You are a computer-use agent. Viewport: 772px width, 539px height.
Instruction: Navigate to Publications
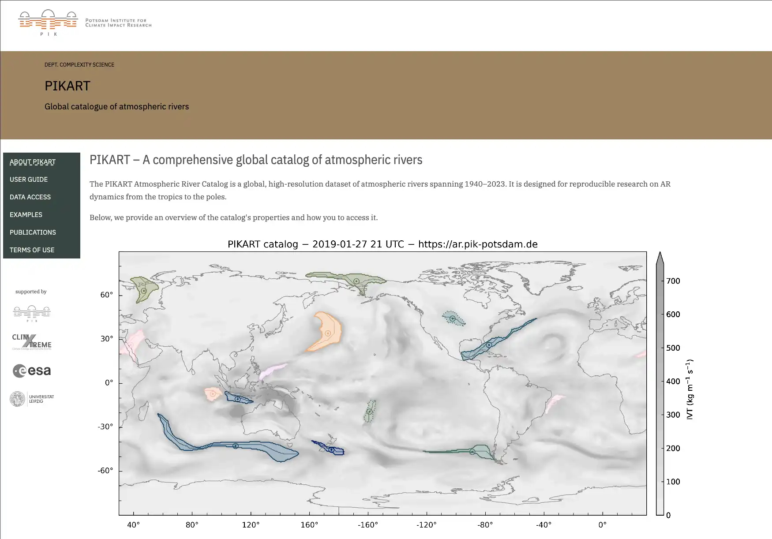coord(33,232)
